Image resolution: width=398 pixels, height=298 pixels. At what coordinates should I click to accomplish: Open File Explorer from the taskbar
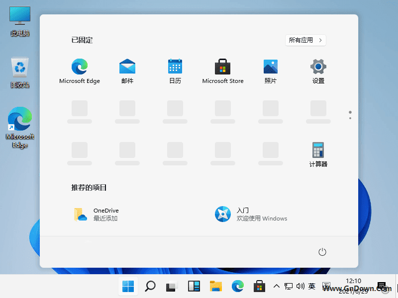pos(215,286)
